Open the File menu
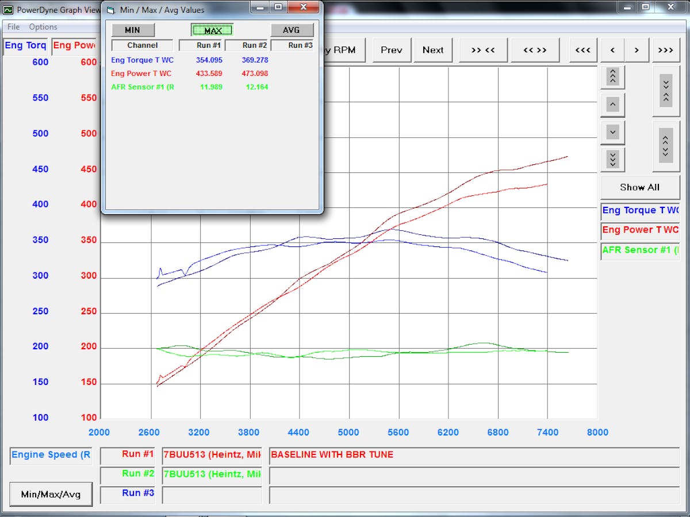 (x=13, y=27)
